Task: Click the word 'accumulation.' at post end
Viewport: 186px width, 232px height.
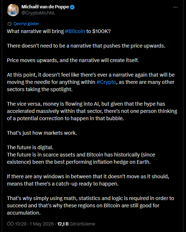Action: pyautogui.click(x=24, y=213)
